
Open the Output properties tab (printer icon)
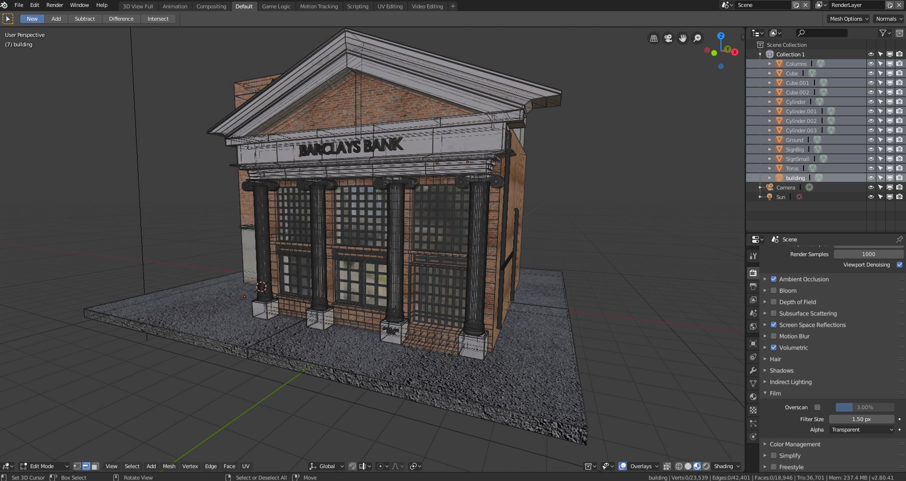click(753, 287)
